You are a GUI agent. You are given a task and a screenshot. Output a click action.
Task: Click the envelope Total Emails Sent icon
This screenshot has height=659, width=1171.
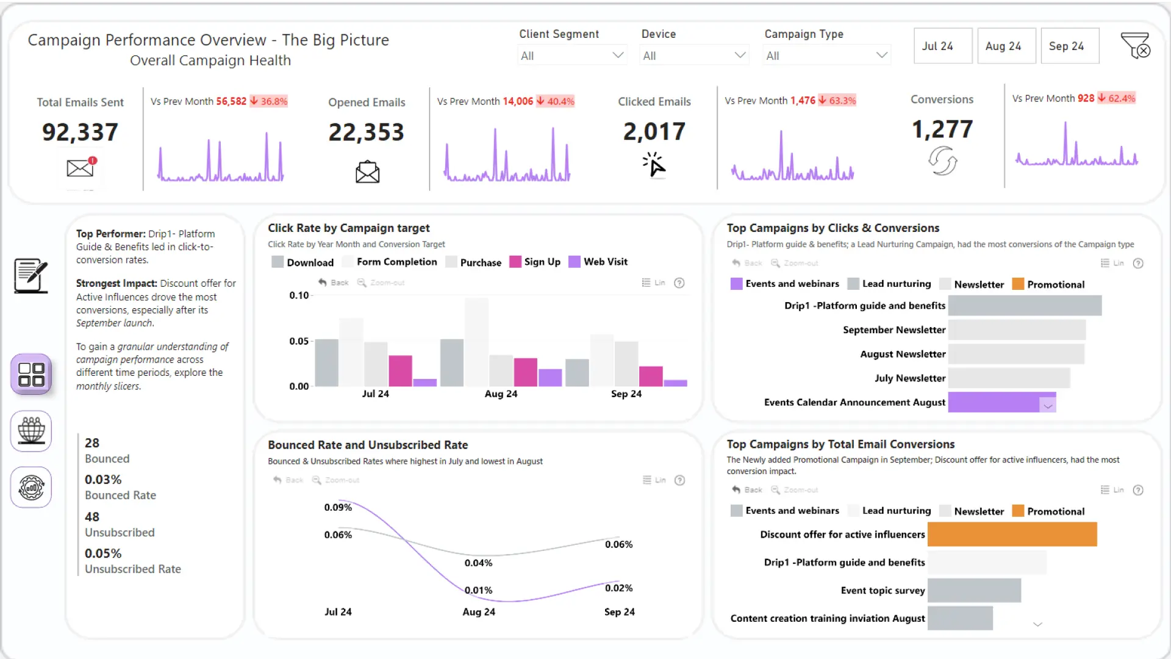tap(81, 167)
